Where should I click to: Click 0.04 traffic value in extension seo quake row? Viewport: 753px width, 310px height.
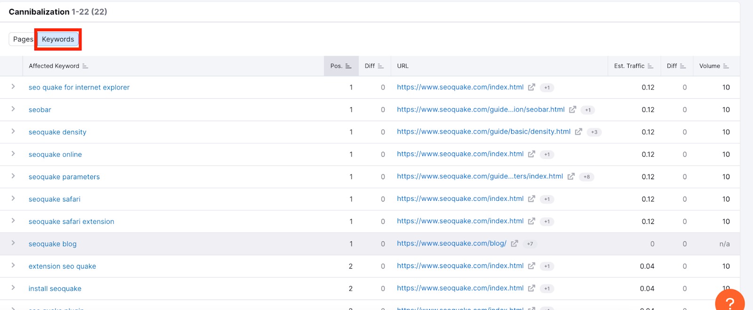pyautogui.click(x=647, y=266)
